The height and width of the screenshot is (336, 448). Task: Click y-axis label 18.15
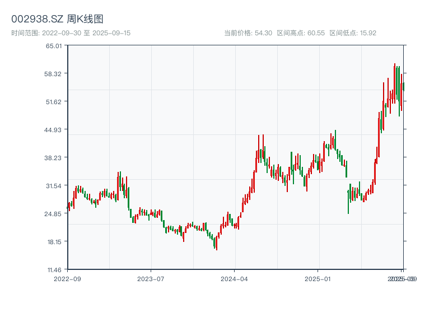(54, 242)
